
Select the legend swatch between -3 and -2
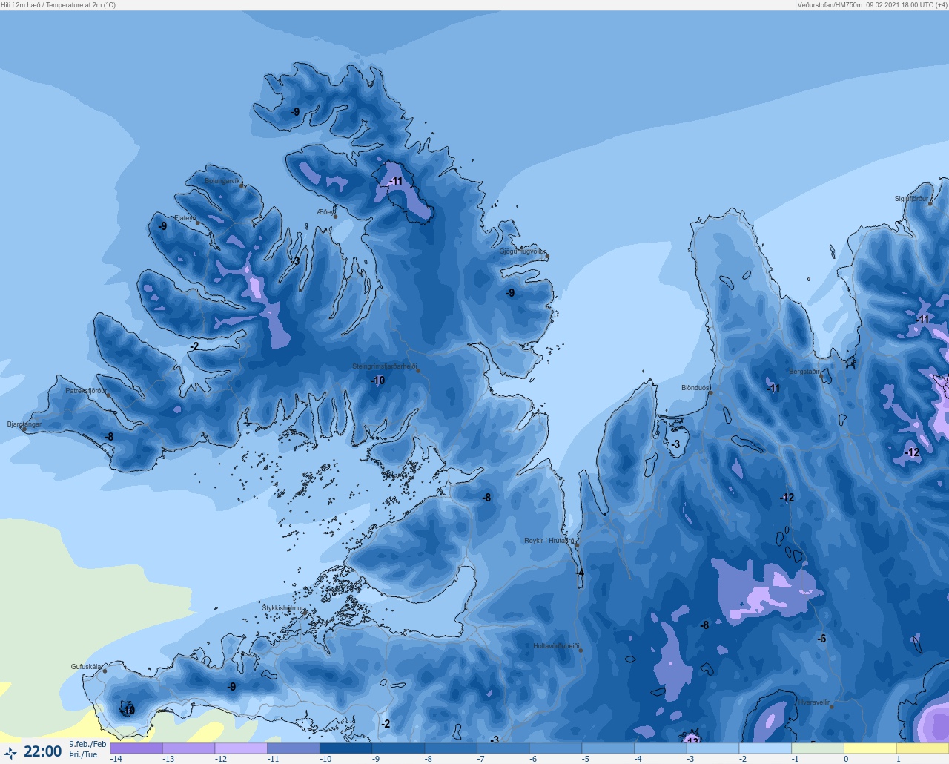pos(712,748)
